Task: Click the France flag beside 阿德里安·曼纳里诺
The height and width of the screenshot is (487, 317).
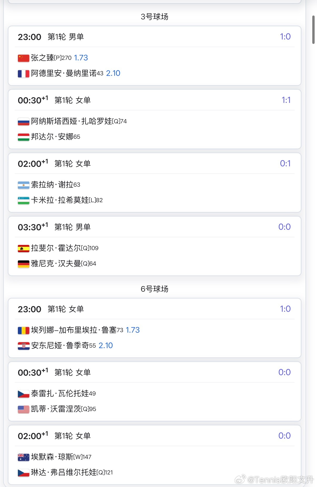Action: pos(23,74)
